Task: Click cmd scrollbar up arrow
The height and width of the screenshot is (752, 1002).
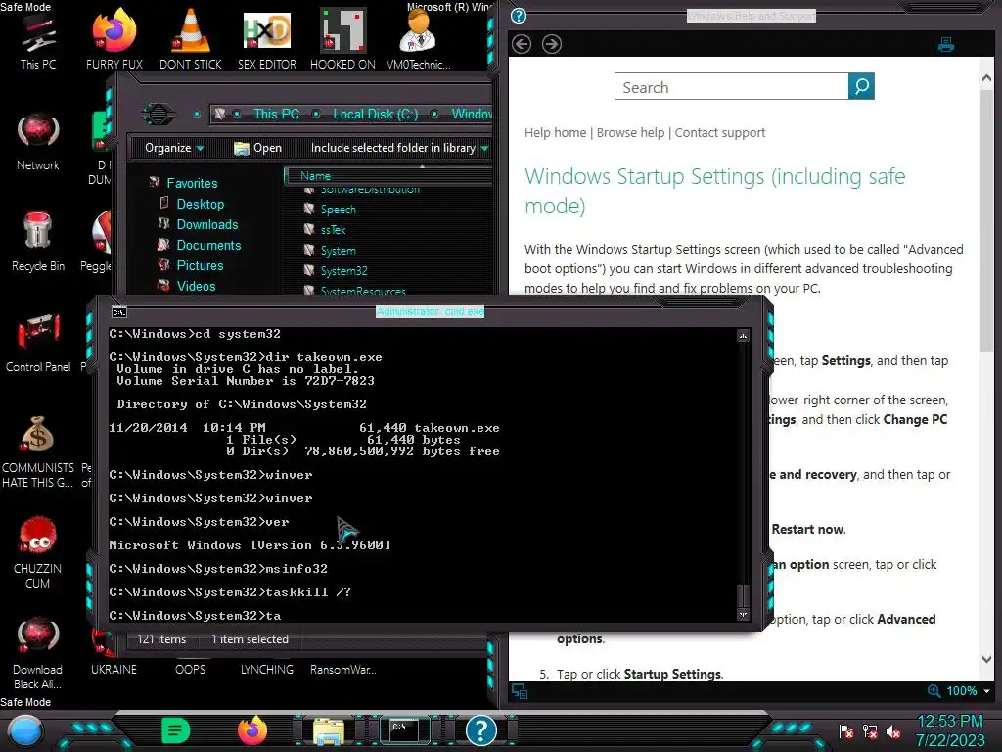Action: coord(743,335)
